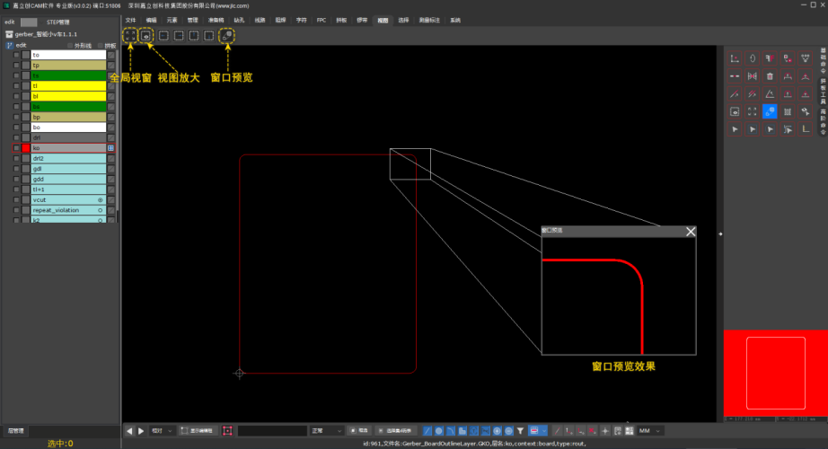Enable the 拼板 checkbox in layer panel

101,46
